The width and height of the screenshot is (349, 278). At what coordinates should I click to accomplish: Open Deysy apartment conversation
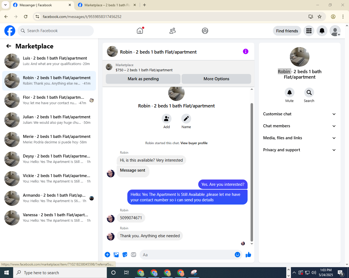pos(49,159)
